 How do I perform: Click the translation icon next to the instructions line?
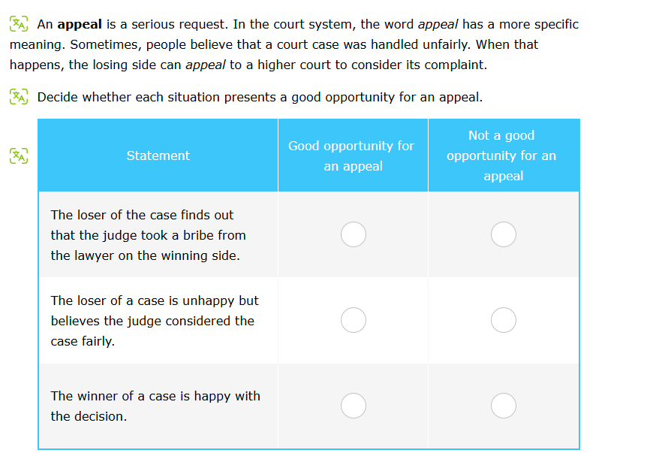pos(17,96)
